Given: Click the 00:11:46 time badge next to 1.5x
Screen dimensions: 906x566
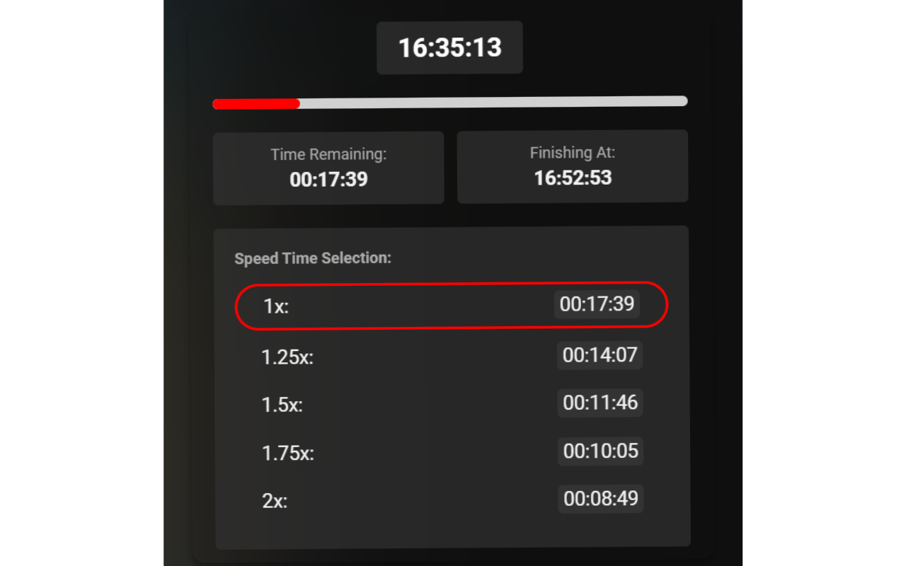Looking at the screenshot, I should coord(600,403).
